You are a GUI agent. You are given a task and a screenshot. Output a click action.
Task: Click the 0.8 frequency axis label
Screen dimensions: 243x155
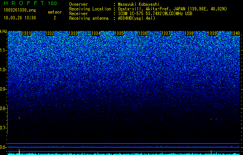tap(3, 108)
